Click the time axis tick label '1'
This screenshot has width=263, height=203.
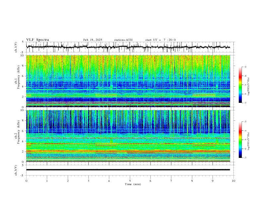tap(47, 181)
